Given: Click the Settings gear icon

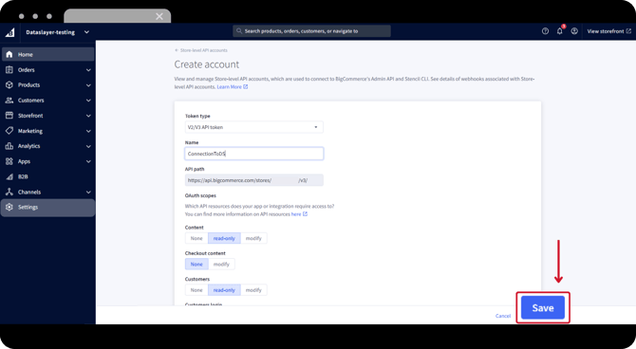Looking at the screenshot, I should (x=9, y=207).
